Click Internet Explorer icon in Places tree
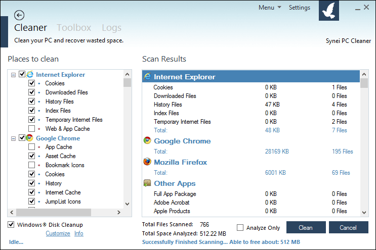Viewport: 376px width, 250px height. point(30,74)
